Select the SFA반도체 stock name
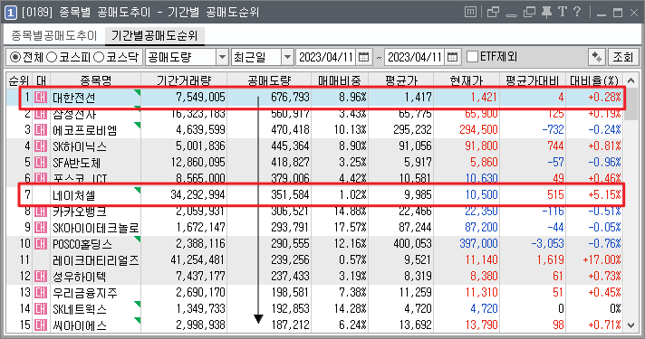645x339 pixels. (76, 163)
